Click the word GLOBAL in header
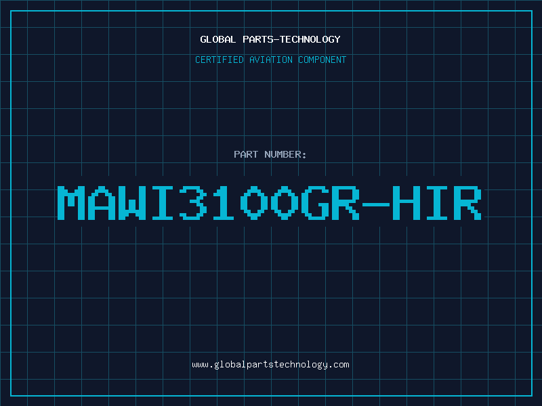The height and width of the screenshot is (406, 542). coord(217,39)
